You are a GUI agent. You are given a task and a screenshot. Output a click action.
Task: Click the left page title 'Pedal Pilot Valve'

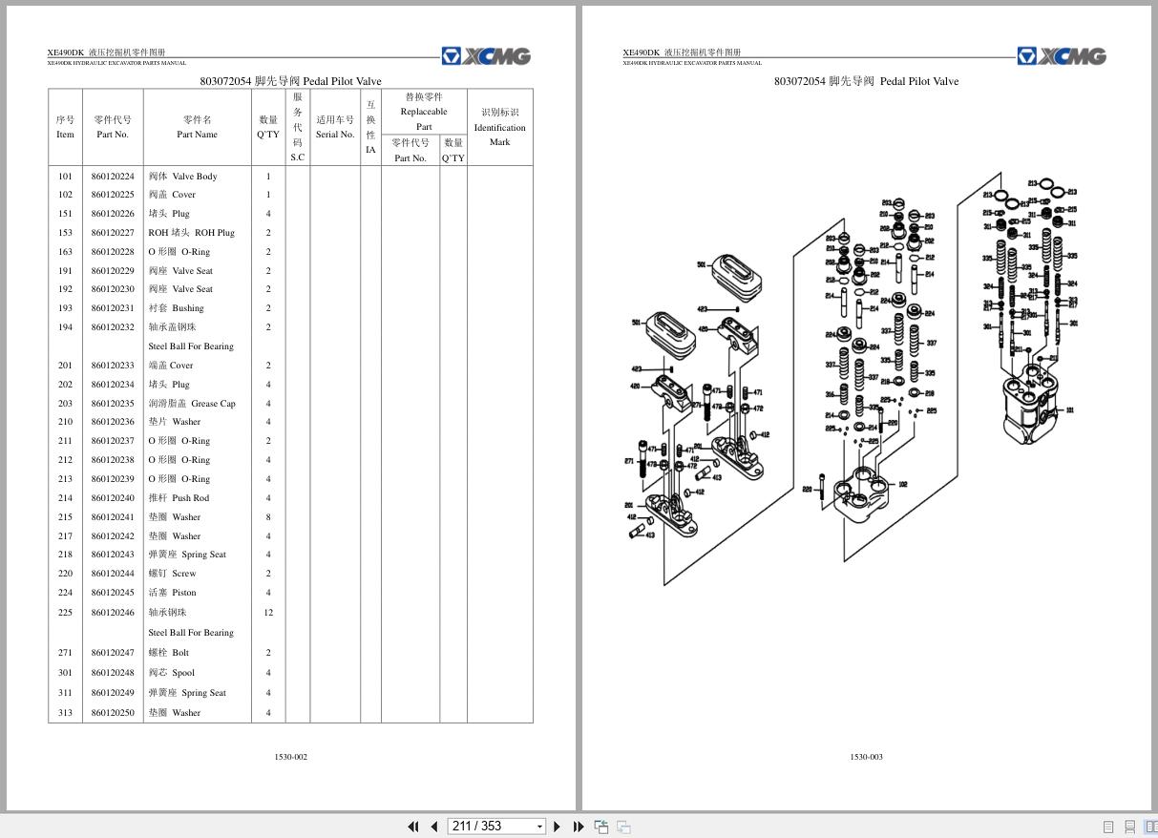(342, 82)
